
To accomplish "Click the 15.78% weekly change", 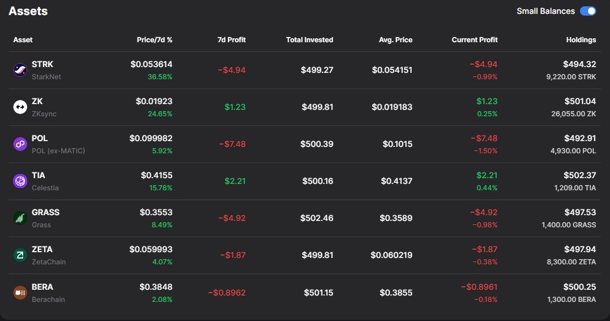I will tap(161, 187).
